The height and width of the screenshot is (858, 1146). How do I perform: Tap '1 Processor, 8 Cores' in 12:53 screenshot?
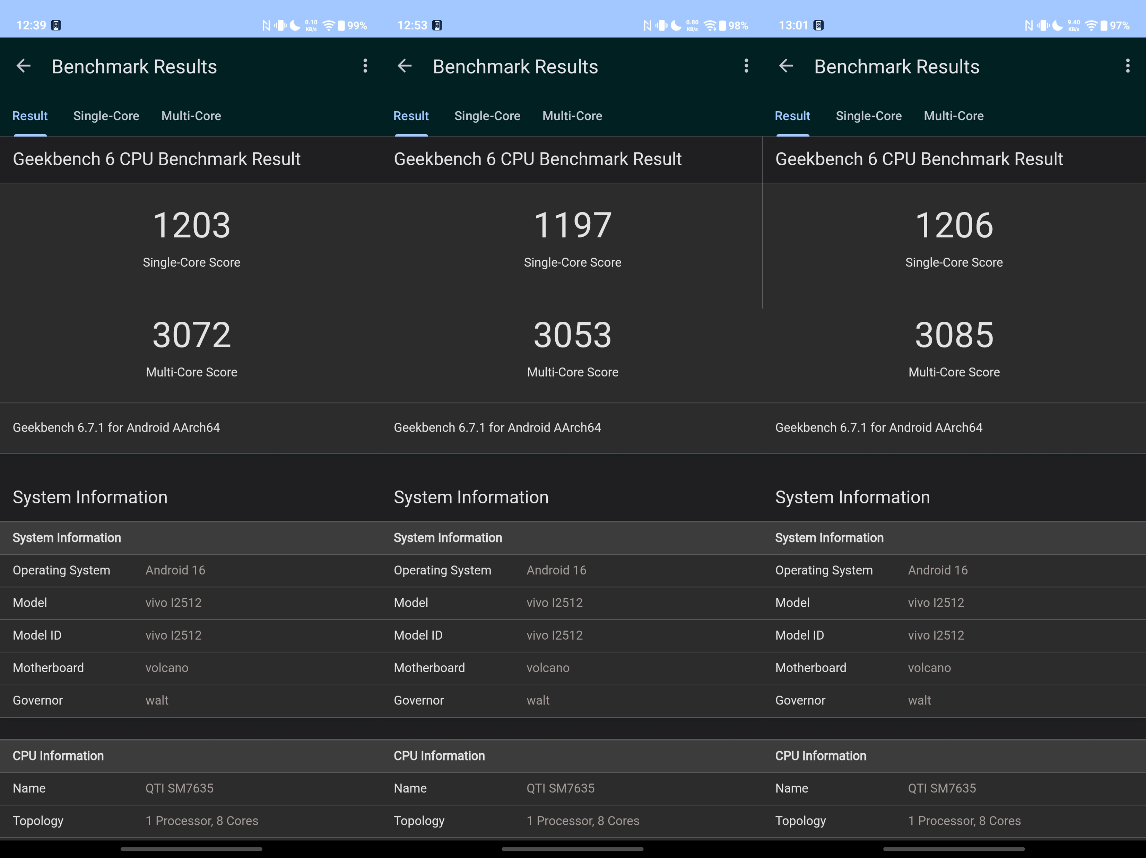583,821
